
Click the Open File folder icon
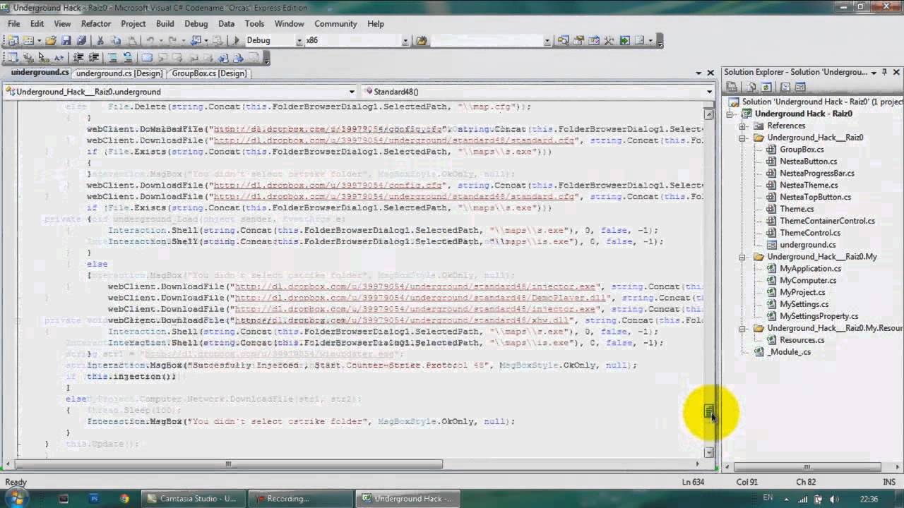pos(51,40)
